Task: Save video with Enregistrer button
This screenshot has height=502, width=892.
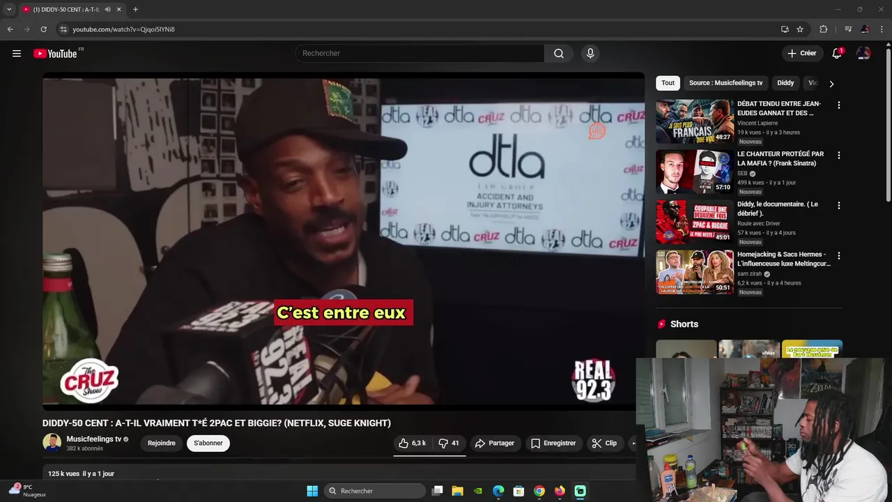Action: pos(553,443)
